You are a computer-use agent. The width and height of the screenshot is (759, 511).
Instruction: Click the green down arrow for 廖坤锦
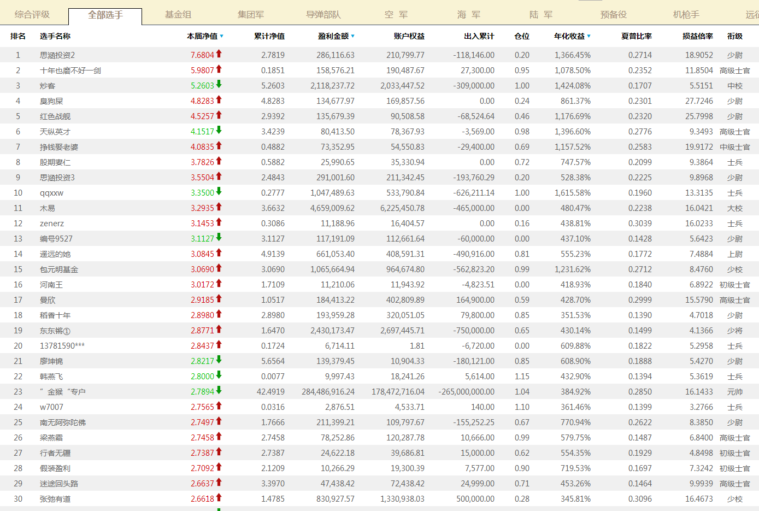click(x=219, y=360)
